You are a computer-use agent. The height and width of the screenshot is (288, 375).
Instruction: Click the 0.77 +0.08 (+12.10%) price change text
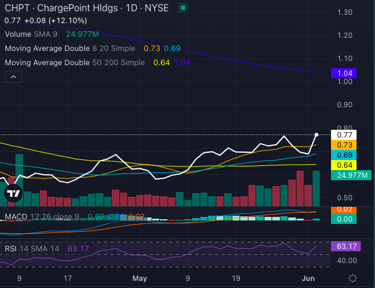point(46,21)
